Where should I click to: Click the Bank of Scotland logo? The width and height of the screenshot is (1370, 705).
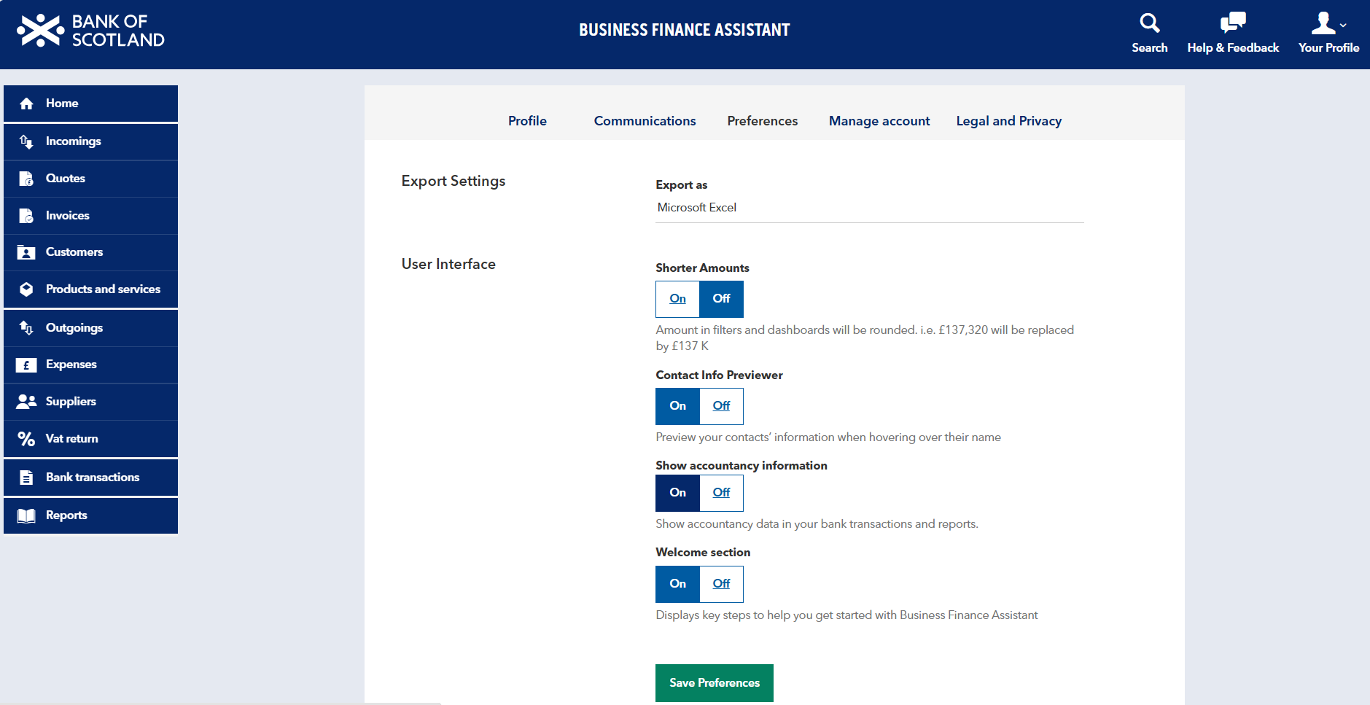[90, 31]
